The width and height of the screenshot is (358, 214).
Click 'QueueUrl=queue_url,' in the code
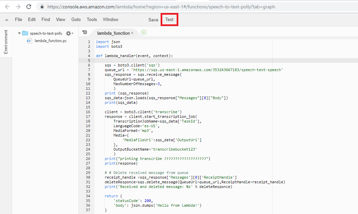coord(134,79)
